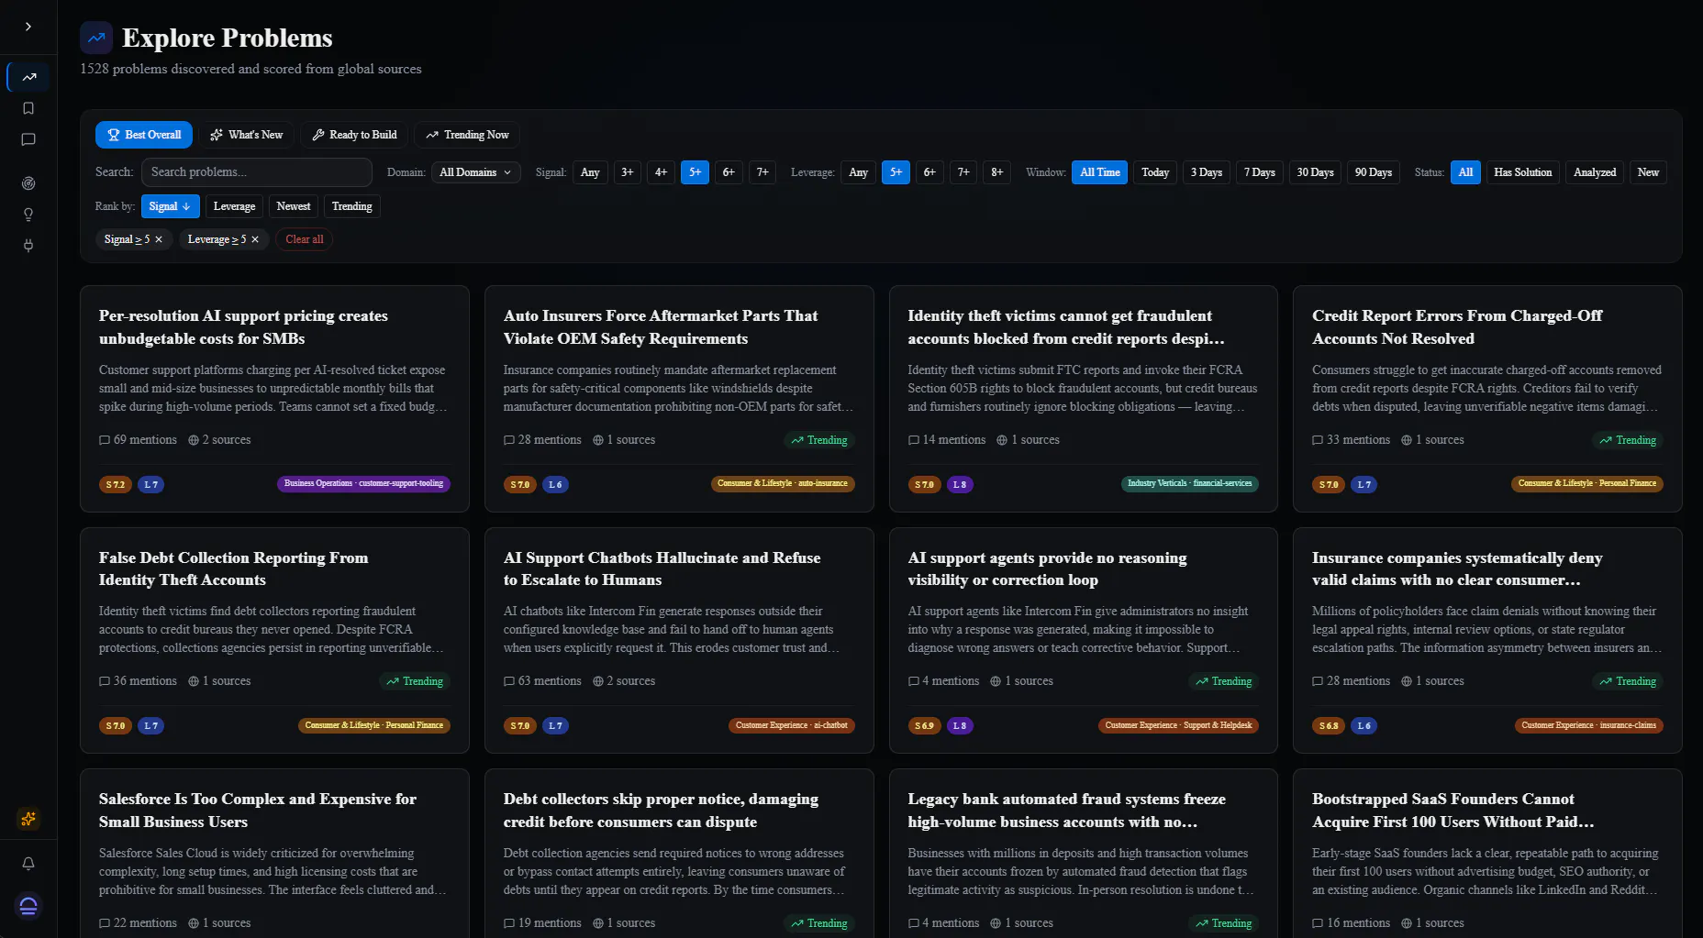Image resolution: width=1703 pixels, height=938 pixels.
Task: Click L 8 badge on Identity theft victims card
Action: pyautogui.click(x=960, y=484)
